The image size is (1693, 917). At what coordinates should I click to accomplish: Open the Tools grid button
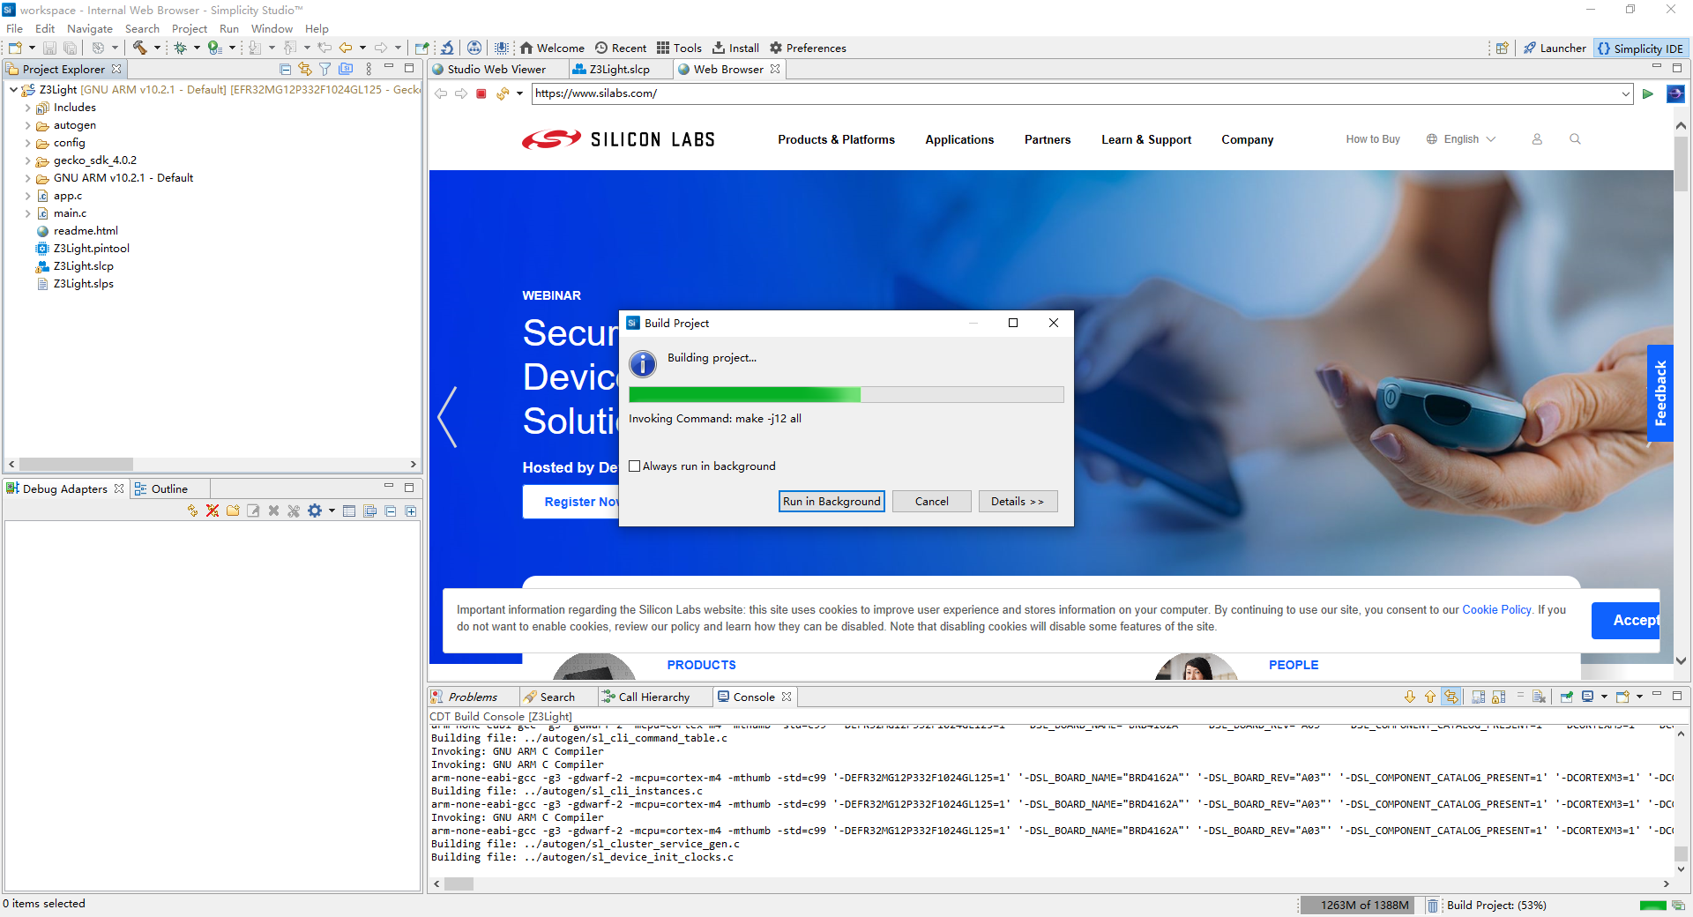coord(679,48)
